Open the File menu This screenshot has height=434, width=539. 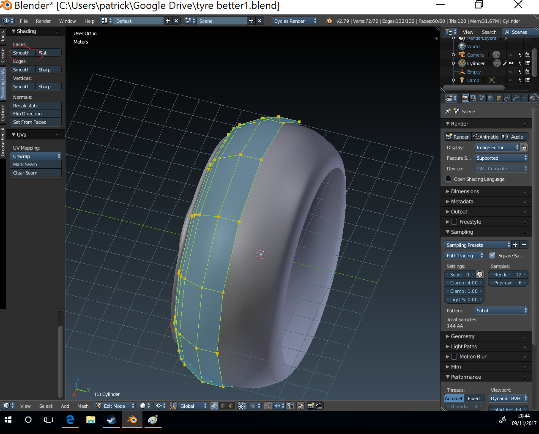pyautogui.click(x=24, y=21)
